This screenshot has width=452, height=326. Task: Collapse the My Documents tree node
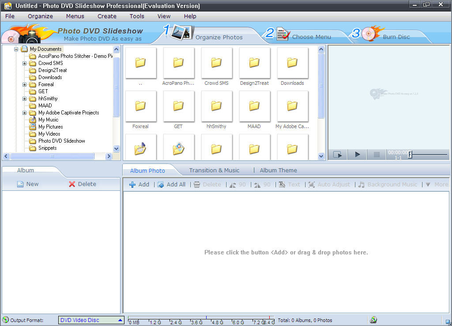pyautogui.click(x=16, y=49)
